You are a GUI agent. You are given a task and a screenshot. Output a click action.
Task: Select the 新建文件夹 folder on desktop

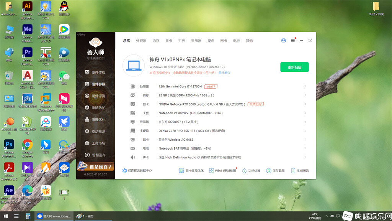pyautogui.click(x=376, y=9)
